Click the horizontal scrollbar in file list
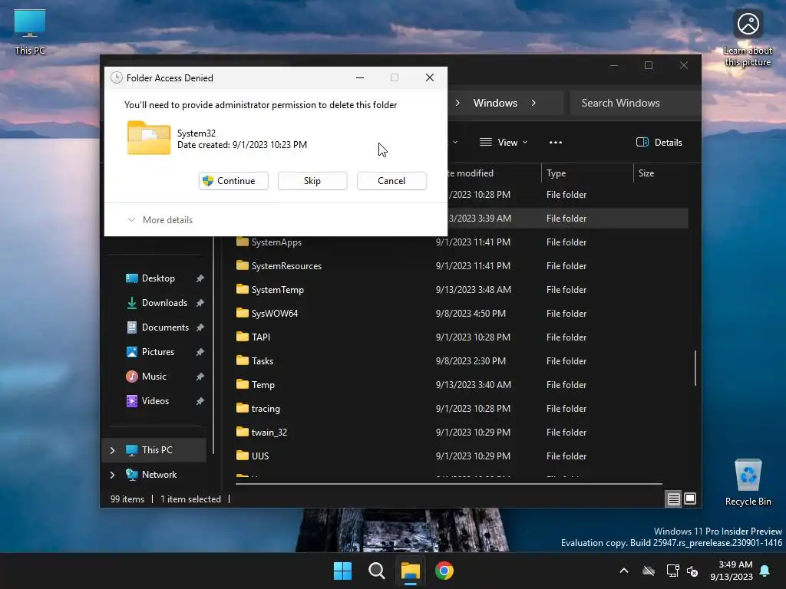The width and height of the screenshot is (786, 589). pos(448,484)
